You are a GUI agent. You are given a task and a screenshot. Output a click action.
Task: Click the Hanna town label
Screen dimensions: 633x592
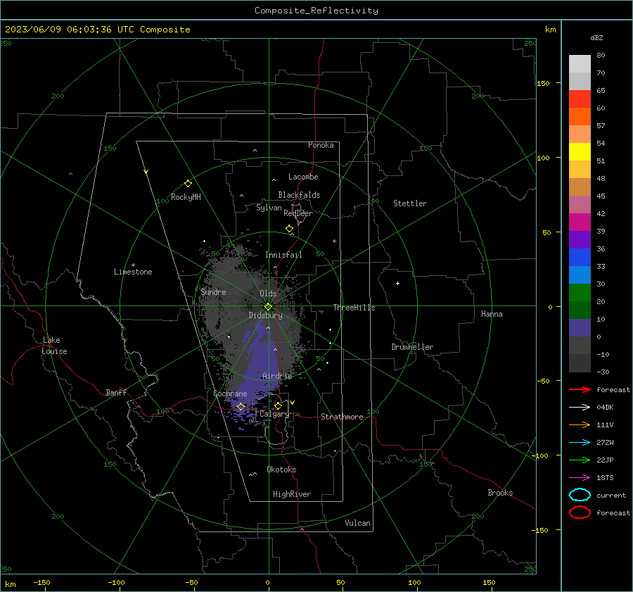tap(492, 314)
